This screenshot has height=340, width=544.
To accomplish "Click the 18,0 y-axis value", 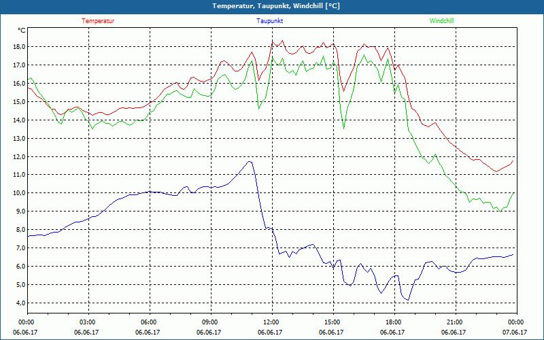I will pyautogui.click(x=20, y=47).
